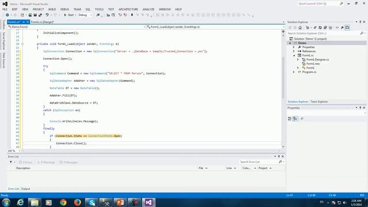
Task: Open the Toolbox side tab
Action: tap(3, 24)
